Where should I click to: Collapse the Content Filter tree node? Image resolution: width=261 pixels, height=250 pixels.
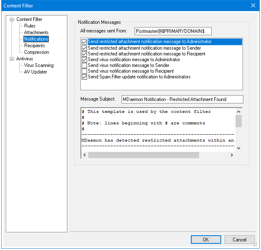(x=12, y=19)
